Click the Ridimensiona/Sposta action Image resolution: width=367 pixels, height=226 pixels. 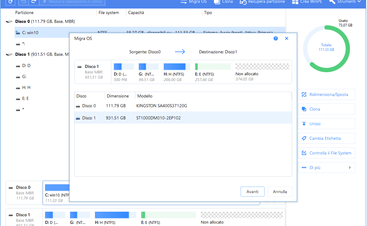coord(326,94)
